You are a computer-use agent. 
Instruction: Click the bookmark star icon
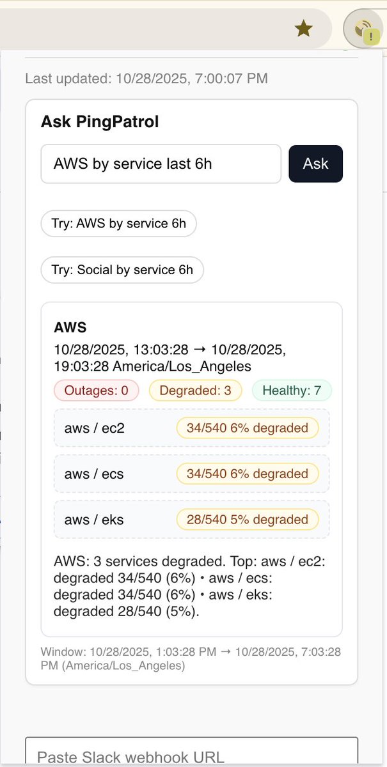click(303, 27)
